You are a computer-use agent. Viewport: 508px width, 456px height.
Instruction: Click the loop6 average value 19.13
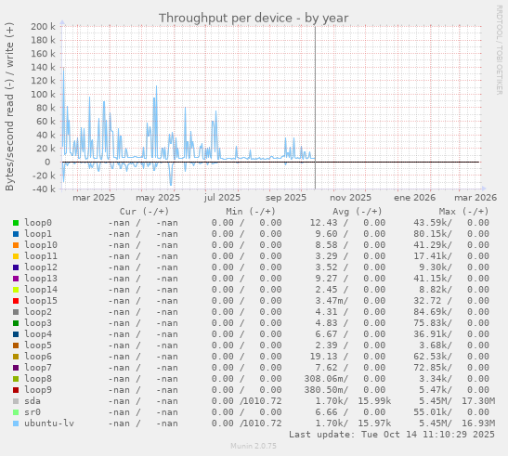tap(324, 357)
